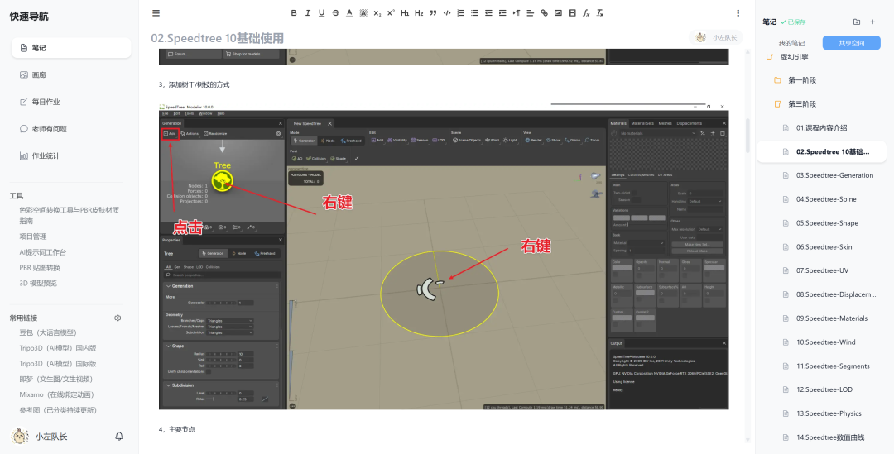Insert an image into the note

point(558,13)
